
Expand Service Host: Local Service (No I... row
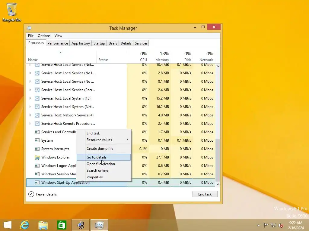click(30, 73)
